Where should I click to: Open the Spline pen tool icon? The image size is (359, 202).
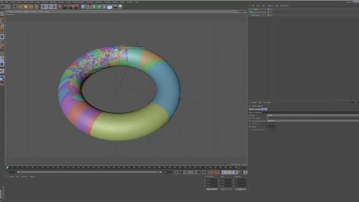pyautogui.click(x=89, y=7)
